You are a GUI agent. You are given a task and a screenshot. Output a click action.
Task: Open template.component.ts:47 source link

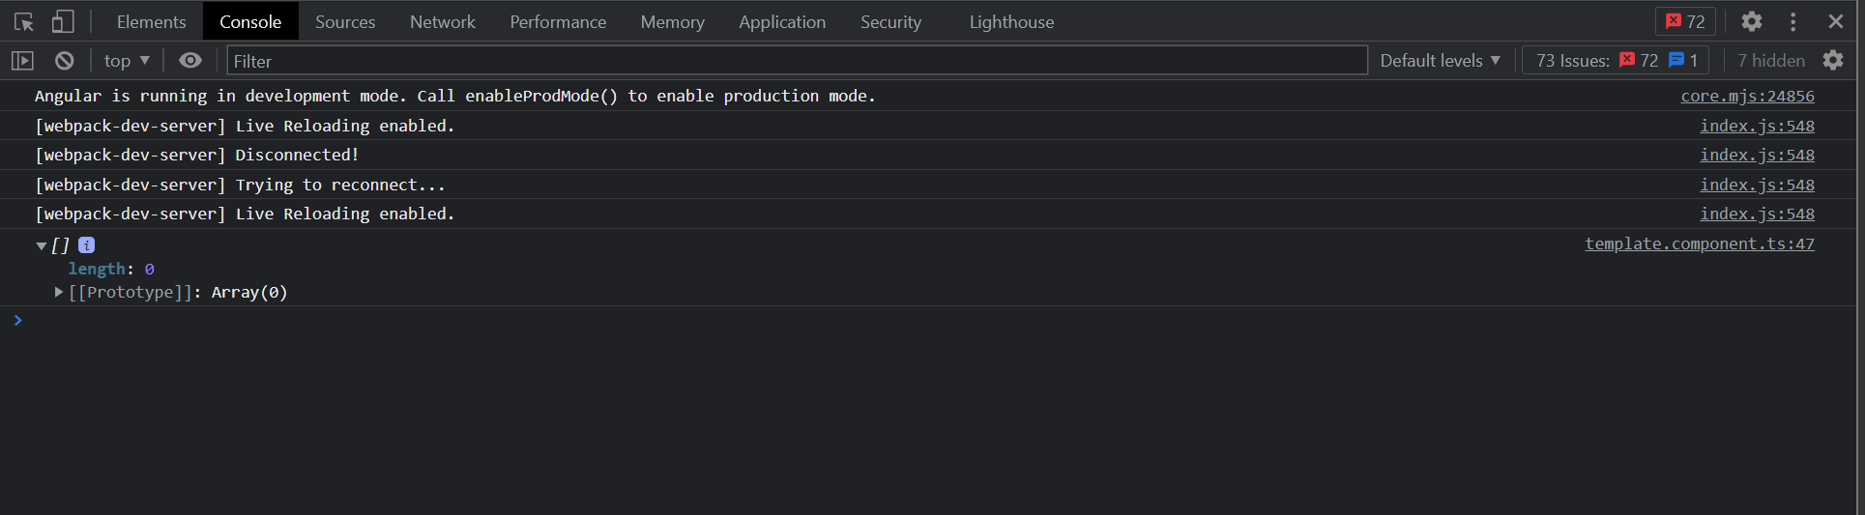coord(1700,243)
